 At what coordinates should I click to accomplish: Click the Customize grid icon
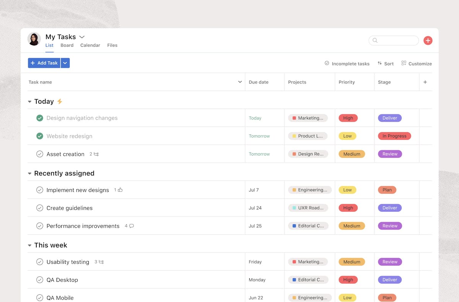click(404, 63)
